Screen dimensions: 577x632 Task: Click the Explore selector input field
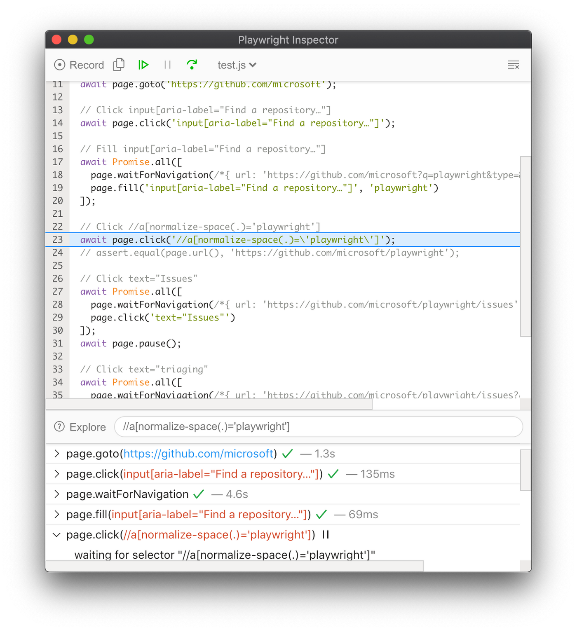319,427
